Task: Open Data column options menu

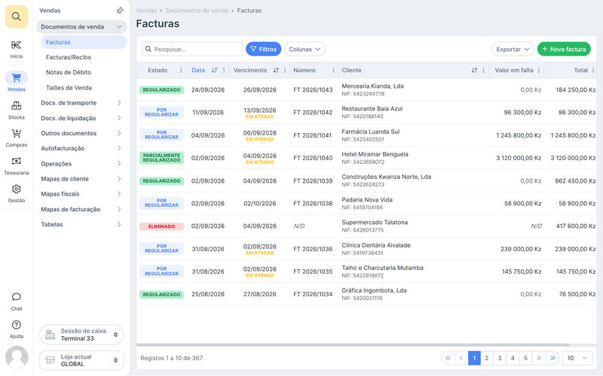Action: (x=224, y=70)
